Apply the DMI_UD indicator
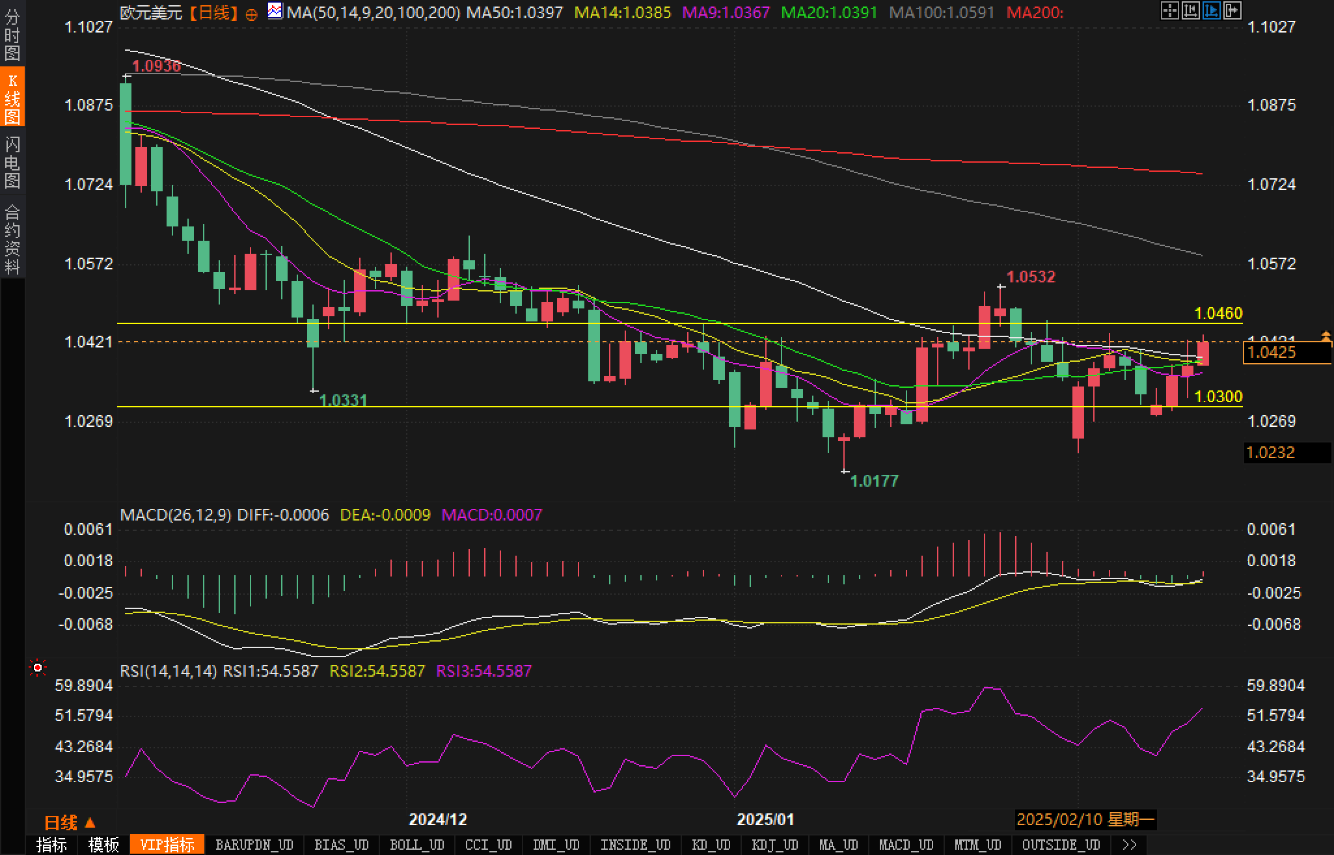This screenshot has height=855, width=1334. click(x=556, y=845)
